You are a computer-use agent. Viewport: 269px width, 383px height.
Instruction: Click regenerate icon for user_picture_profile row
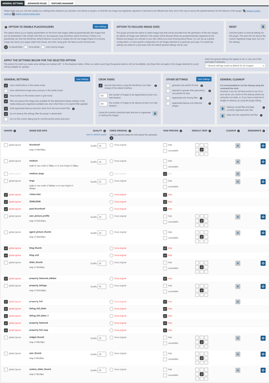tap(263, 217)
